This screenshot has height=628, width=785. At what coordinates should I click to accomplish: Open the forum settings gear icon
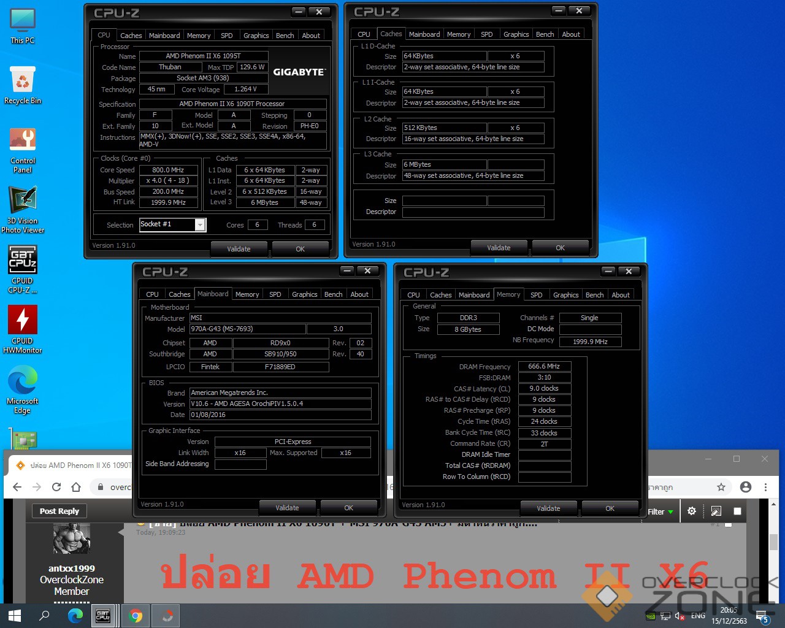tap(692, 511)
